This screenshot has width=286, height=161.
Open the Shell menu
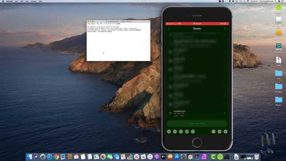[17, 1]
